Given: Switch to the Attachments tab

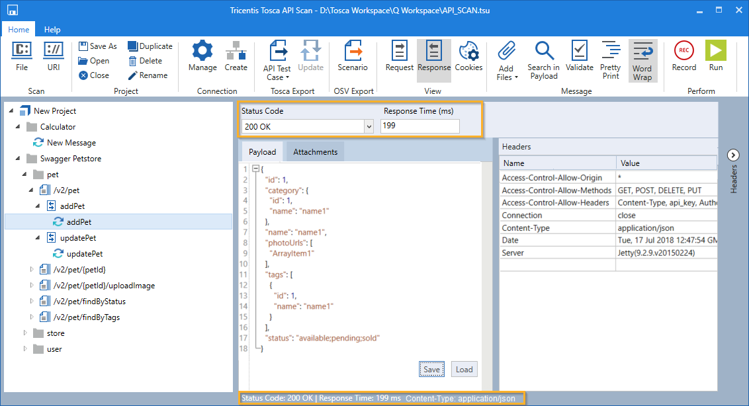Looking at the screenshot, I should pyautogui.click(x=315, y=152).
